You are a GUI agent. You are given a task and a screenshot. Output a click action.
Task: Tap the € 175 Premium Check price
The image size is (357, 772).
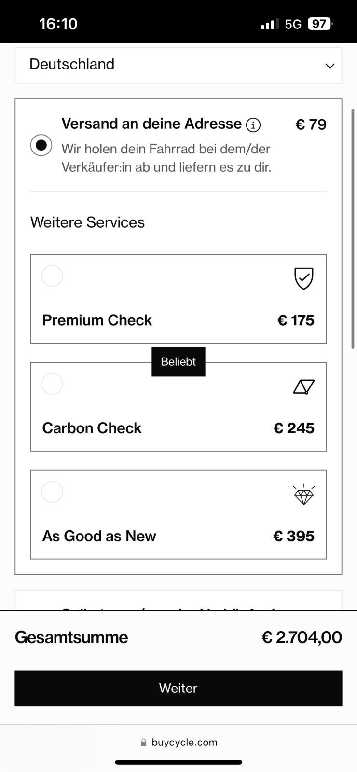(296, 320)
